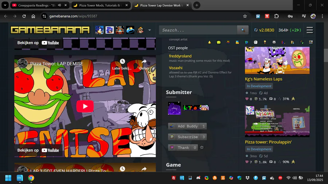Image resolution: width=328 pixels, height=184 pixels.
Task: Click the GameBanana logo
Action: (x=50, y=30)
